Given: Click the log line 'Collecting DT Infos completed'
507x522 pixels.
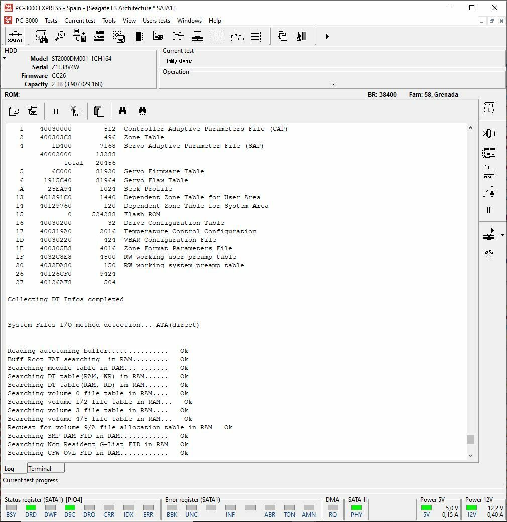Looking at the screenshot, I should click(66, 299).
